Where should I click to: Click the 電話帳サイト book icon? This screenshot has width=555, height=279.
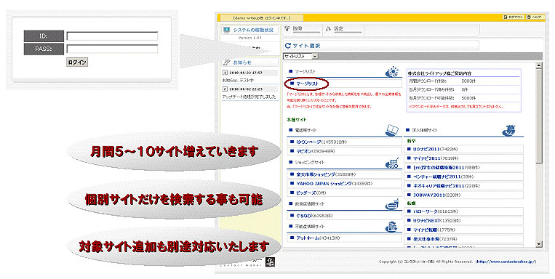pos(392,130)
